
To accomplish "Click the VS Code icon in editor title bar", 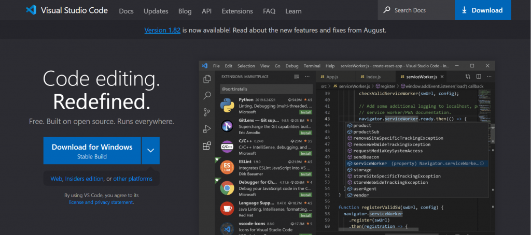I will coord(204,66).
